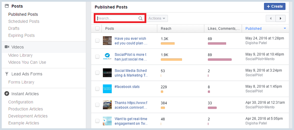
Task: Click the search magnifier icon
Action: click(x=140, y=18)
